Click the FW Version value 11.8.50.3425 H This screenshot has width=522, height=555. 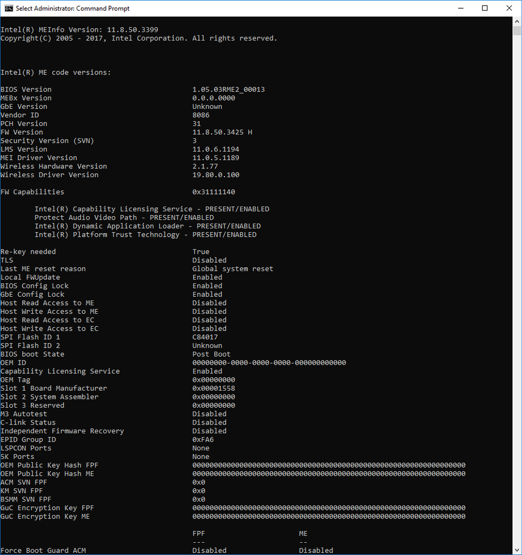click(x=222, y=132)
